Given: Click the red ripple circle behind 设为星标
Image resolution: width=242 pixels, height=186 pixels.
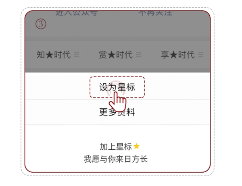Looking at the screenshot, I should [116, 89].
